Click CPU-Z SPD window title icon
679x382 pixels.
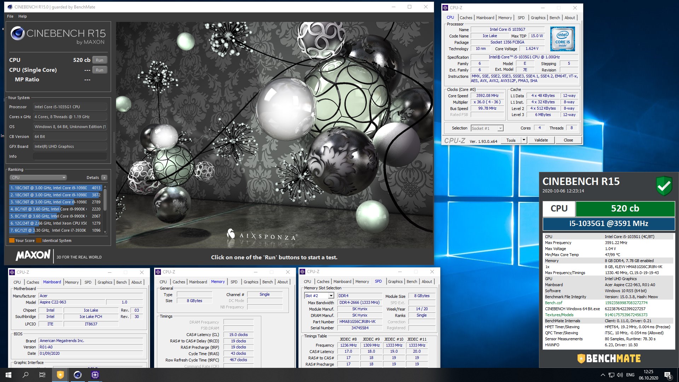pyautogui.click(x=303, y=272)
